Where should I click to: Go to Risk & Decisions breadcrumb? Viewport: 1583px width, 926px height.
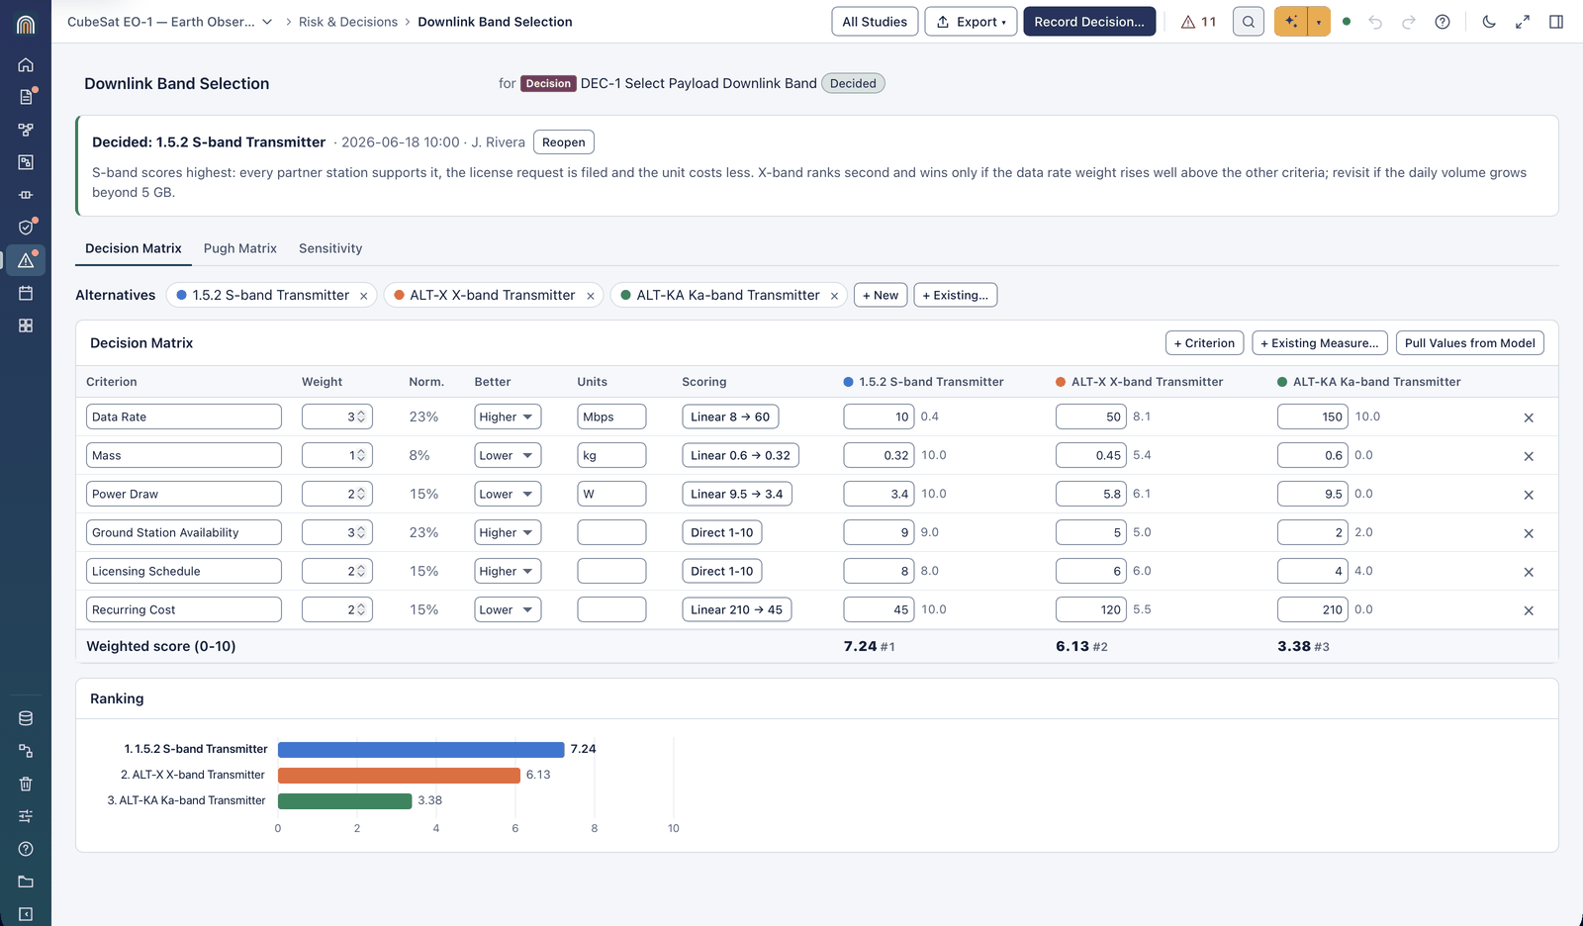pos(348,22)
